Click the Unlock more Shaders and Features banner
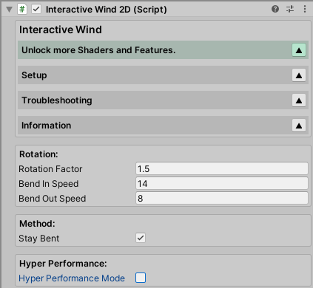 click(x=163, y=50)
